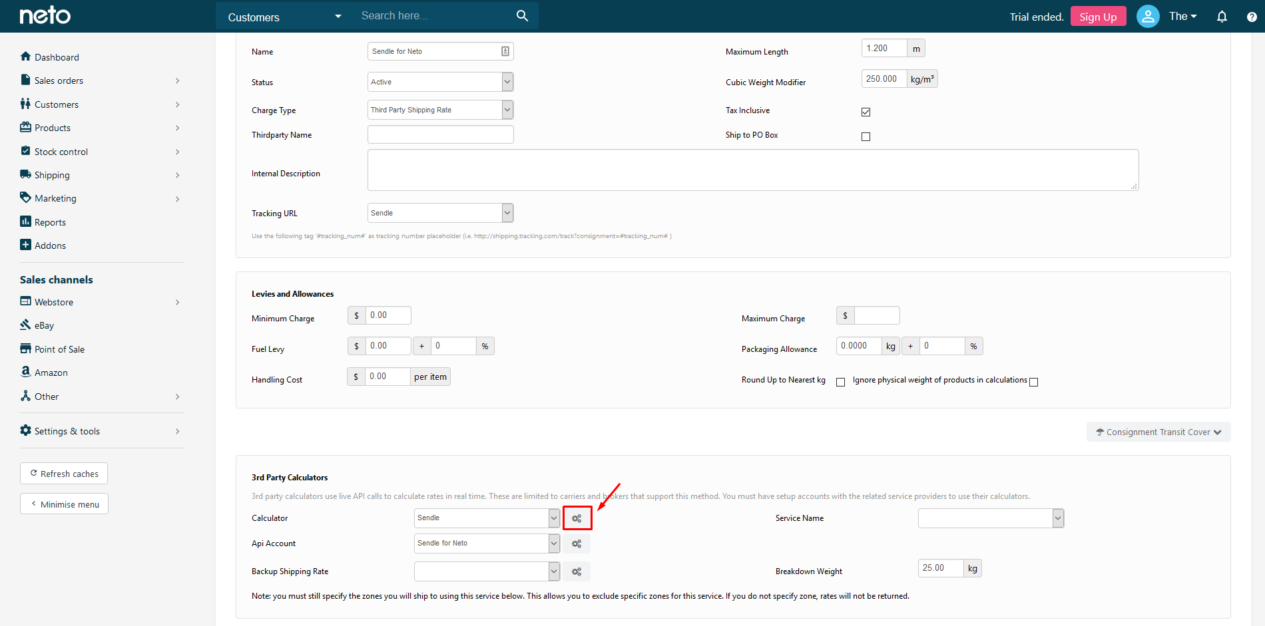Open the Api Account dropdown
Screen dimensions: 1265x626
click(x=487, y=544)
